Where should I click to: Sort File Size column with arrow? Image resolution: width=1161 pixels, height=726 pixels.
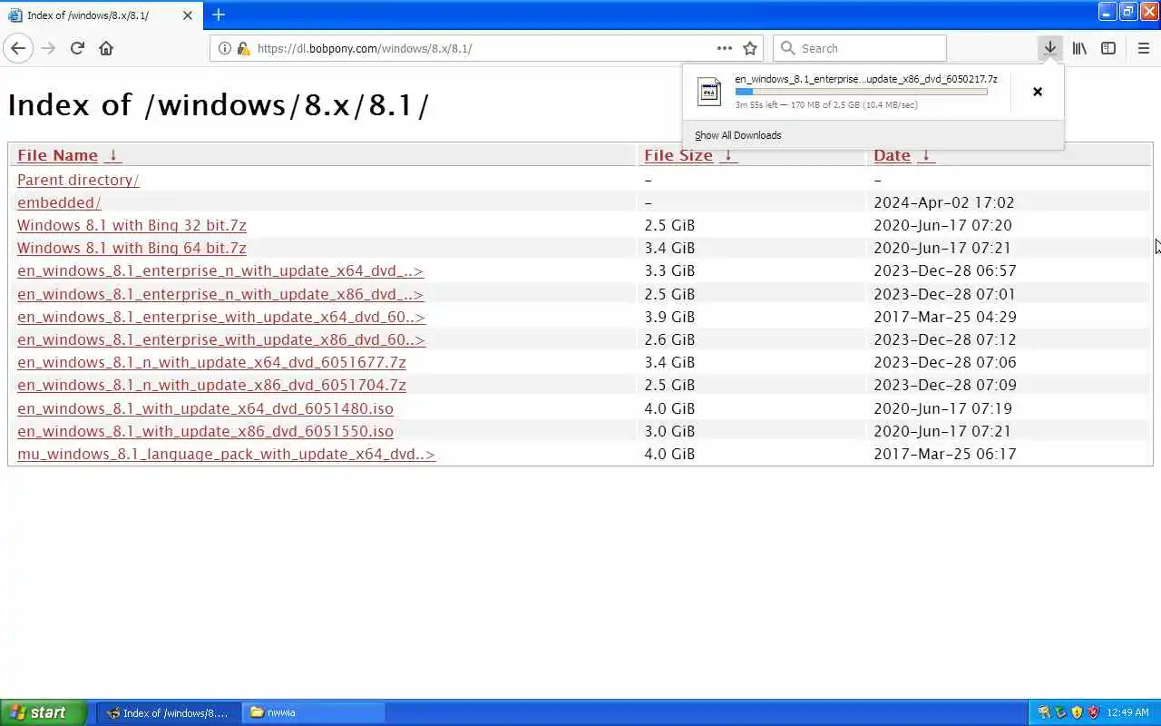[727, 155]
